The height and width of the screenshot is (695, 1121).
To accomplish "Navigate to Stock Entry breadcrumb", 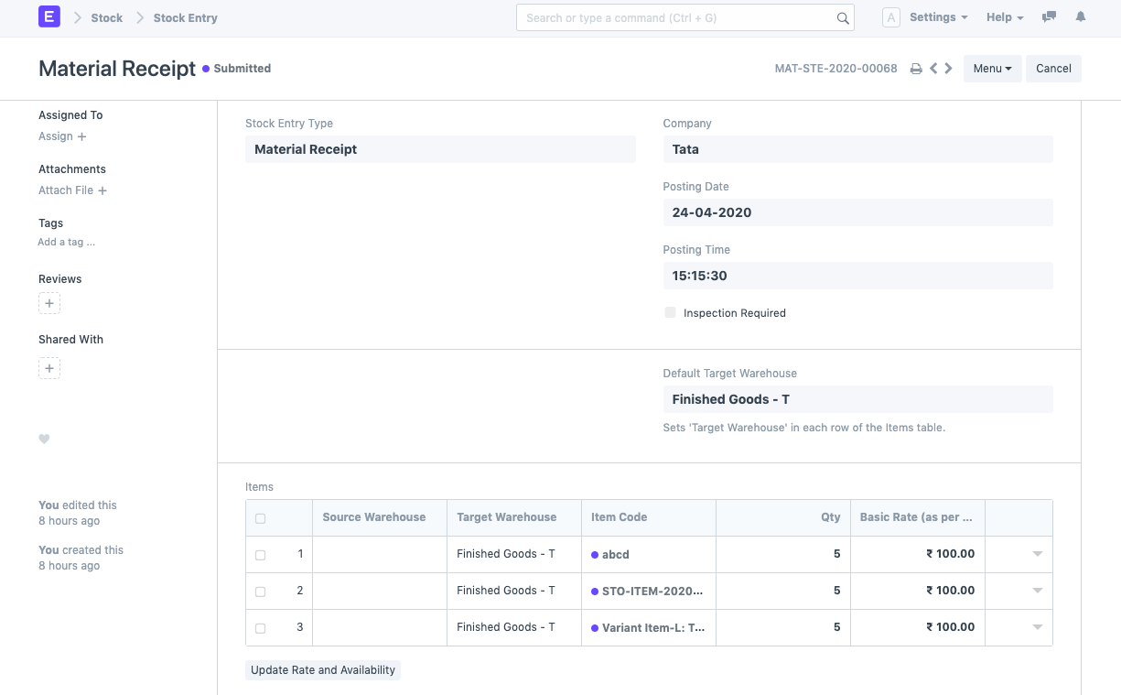I will coord(185,17).
